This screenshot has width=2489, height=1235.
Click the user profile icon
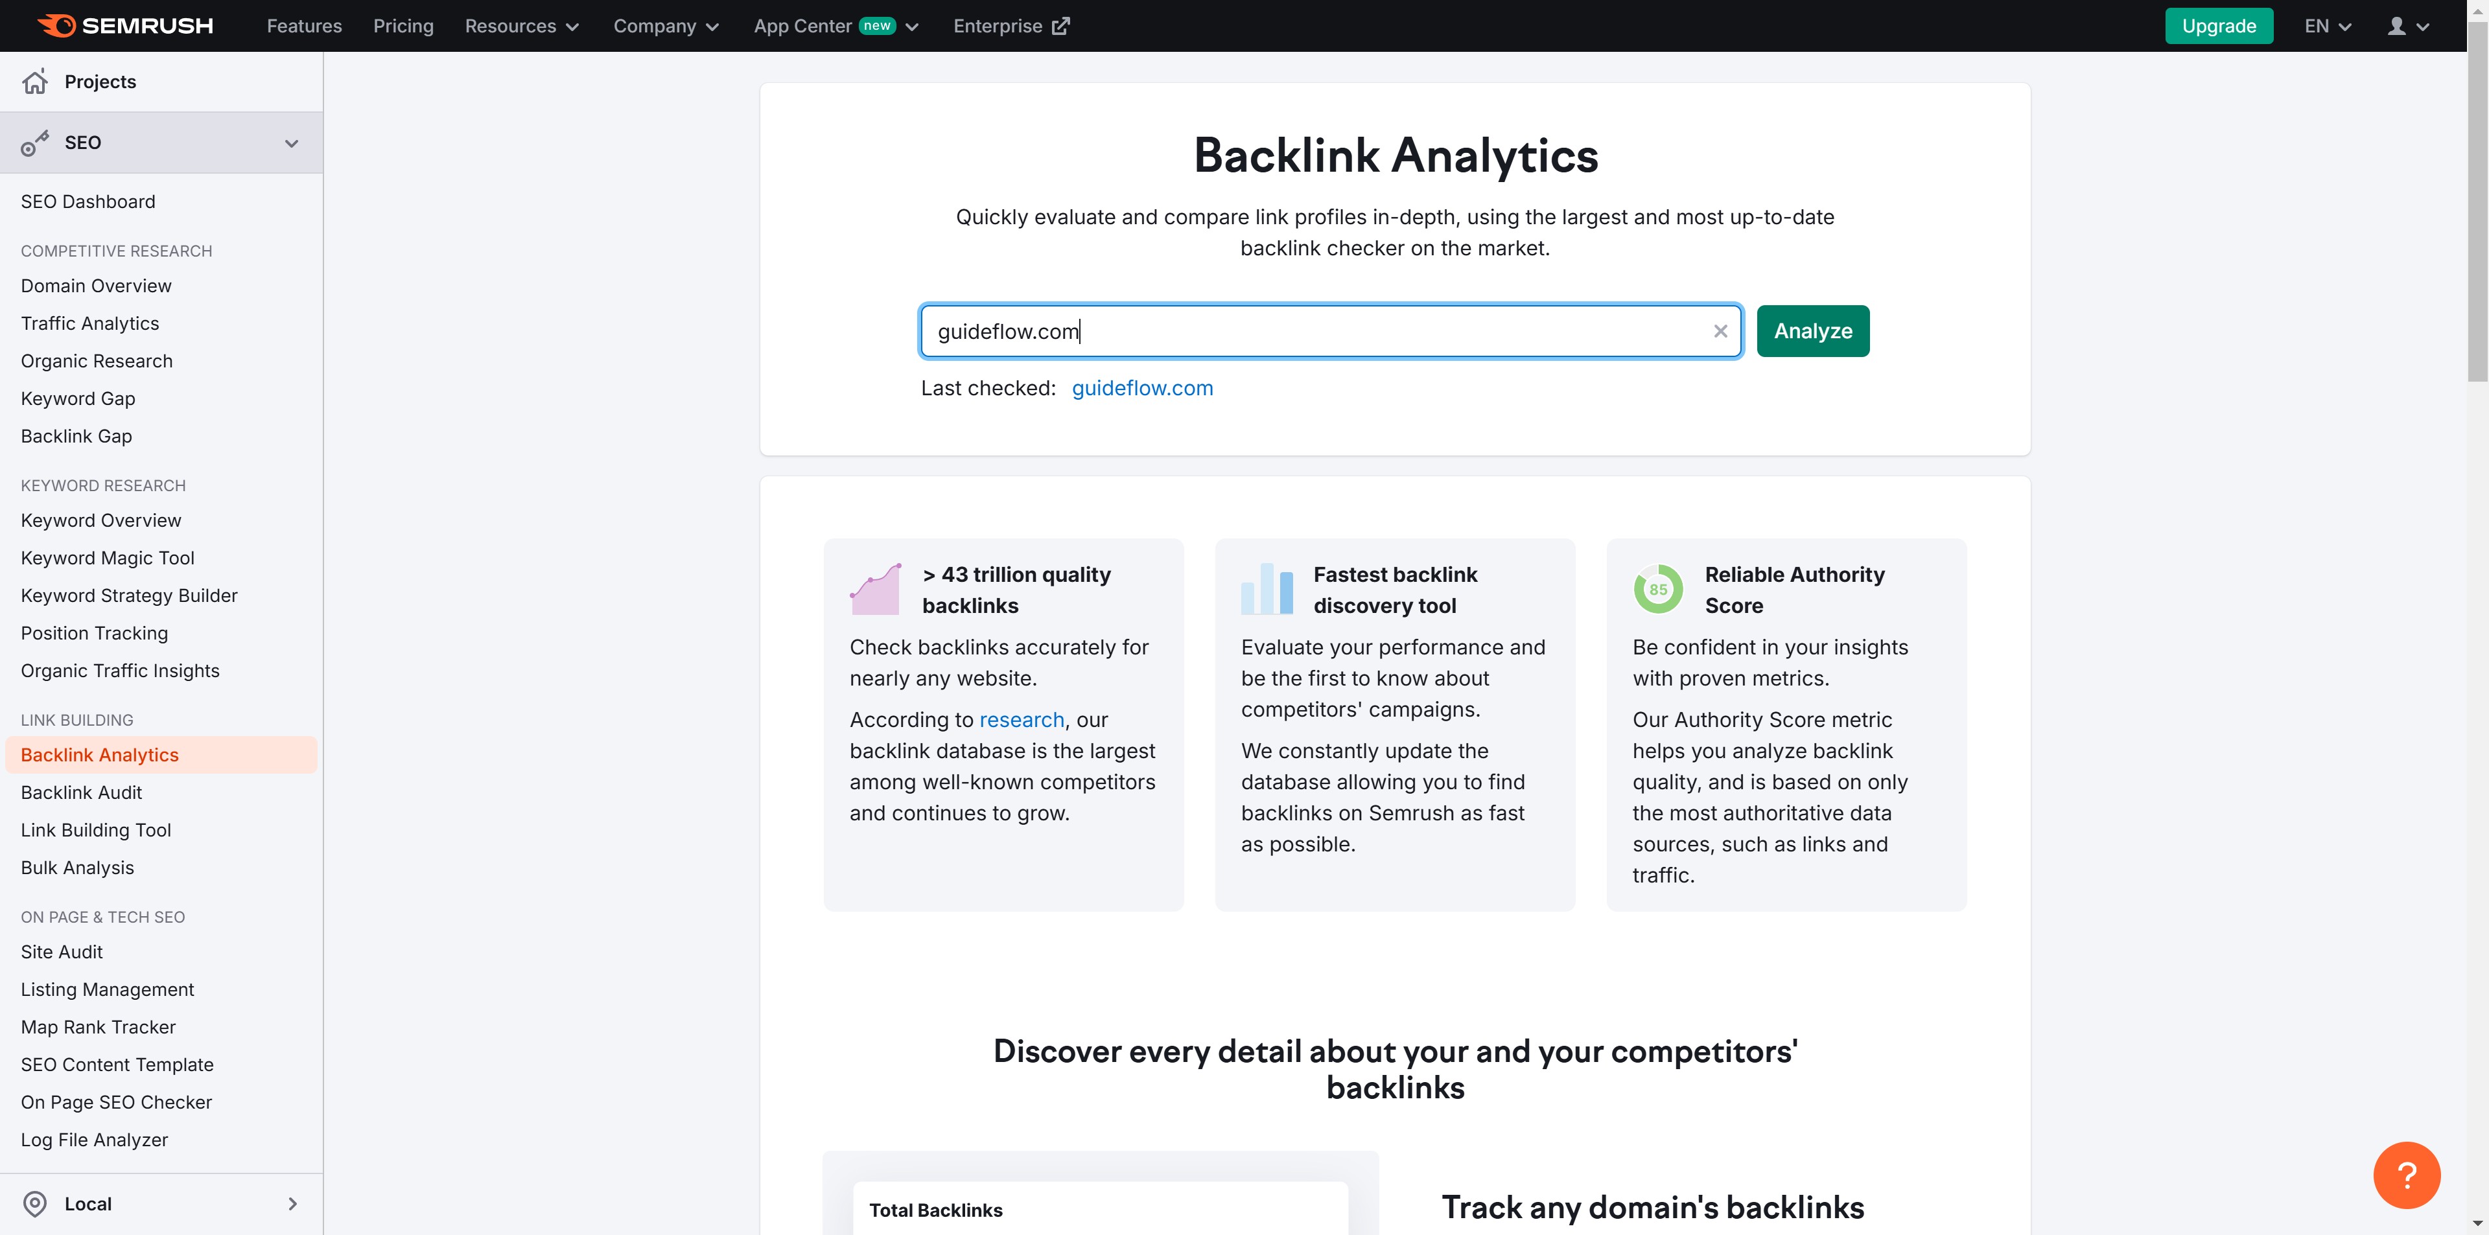[2396, 26]
